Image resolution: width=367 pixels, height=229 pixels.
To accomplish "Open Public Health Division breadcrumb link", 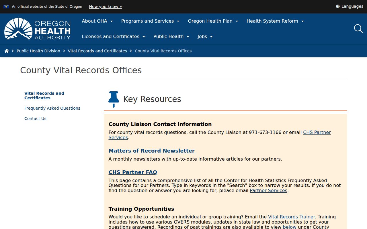I will point(38,51).
